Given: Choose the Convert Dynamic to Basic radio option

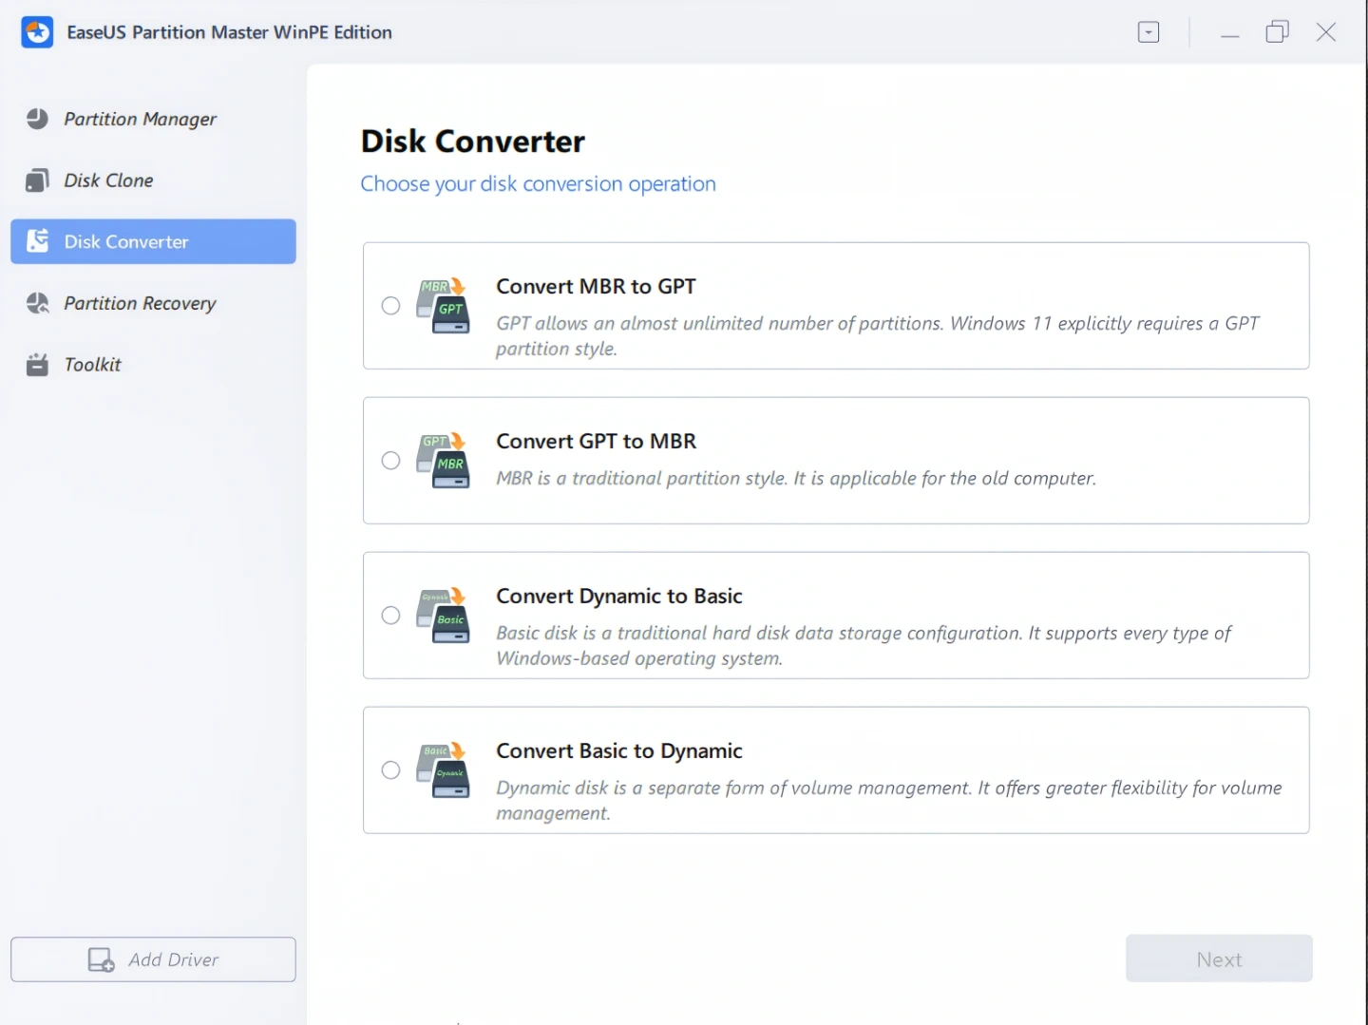Looking at the screenshot, I should click(390, 616).
